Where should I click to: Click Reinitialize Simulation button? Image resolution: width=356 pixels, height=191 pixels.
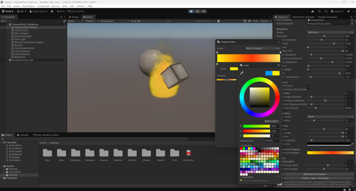(315, 174)
